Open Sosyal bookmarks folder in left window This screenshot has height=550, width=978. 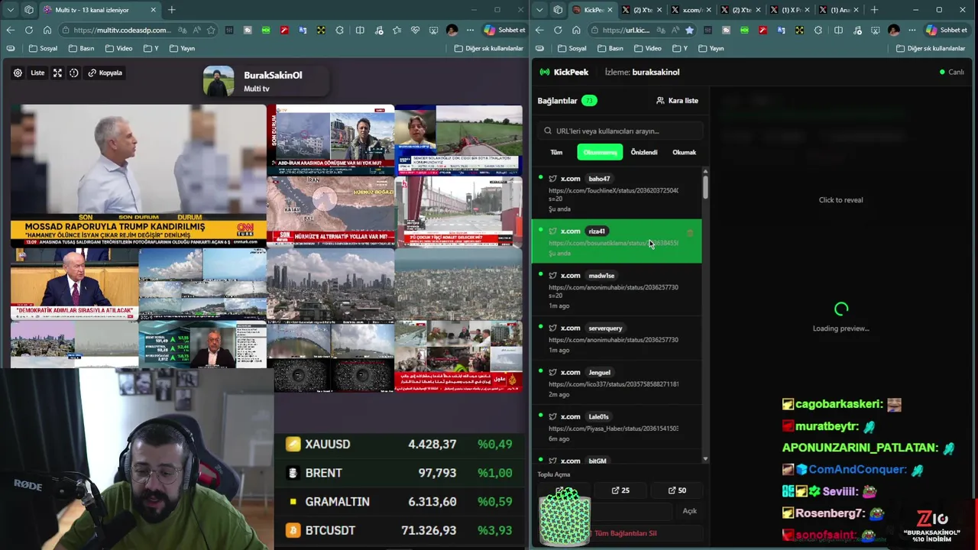tap(43, 48)
